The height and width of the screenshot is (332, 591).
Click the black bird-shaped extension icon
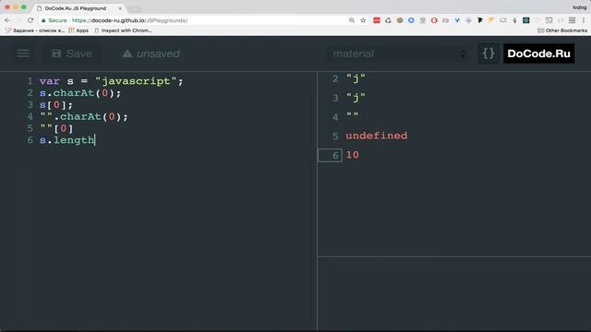click(480, 20)
